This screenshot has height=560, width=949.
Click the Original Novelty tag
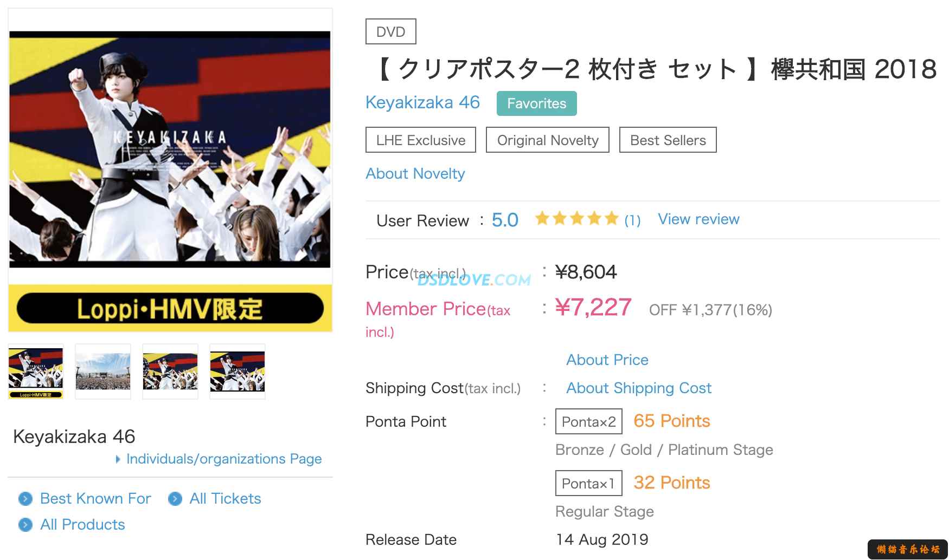548,140
